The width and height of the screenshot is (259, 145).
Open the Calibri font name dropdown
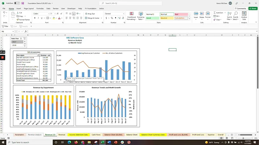tap(49, 14)
